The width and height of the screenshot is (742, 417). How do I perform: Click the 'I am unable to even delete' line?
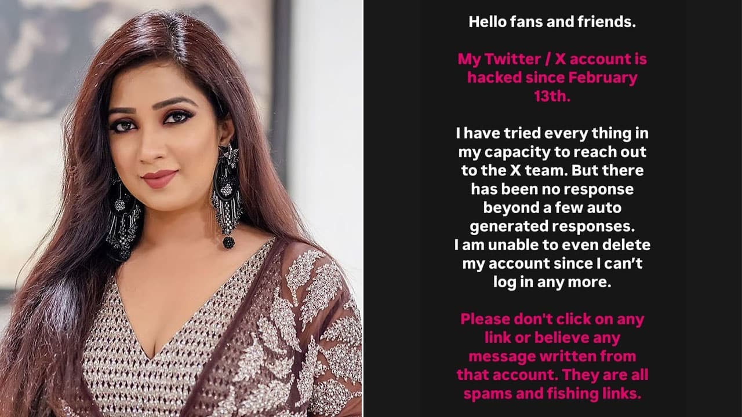point(552,245)
